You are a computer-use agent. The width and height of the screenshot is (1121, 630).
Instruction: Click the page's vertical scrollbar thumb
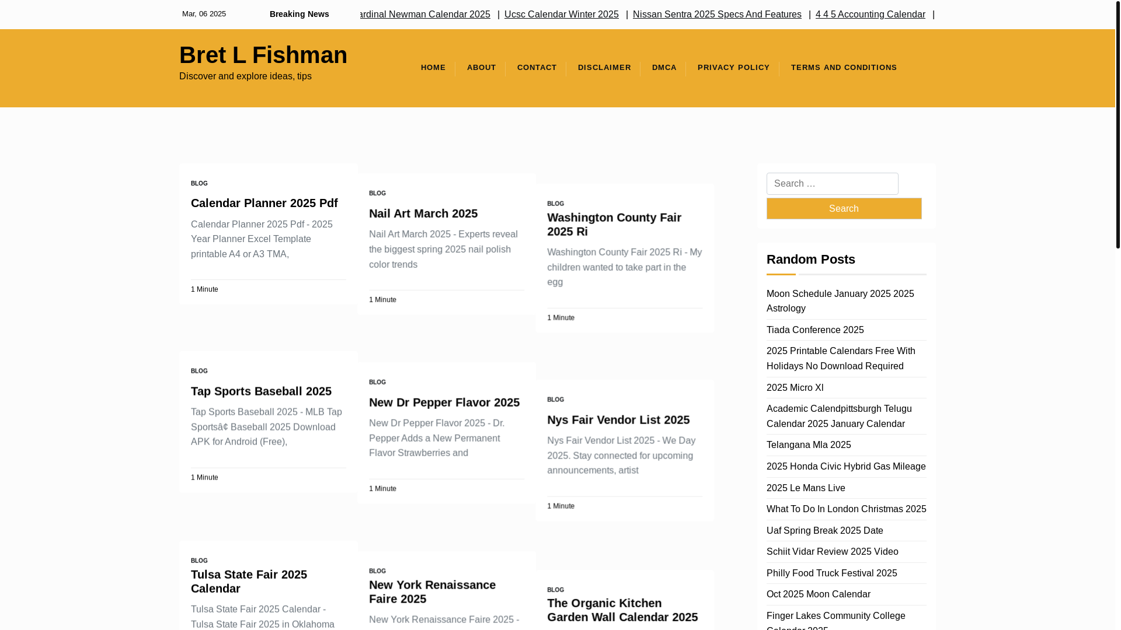1118,124
